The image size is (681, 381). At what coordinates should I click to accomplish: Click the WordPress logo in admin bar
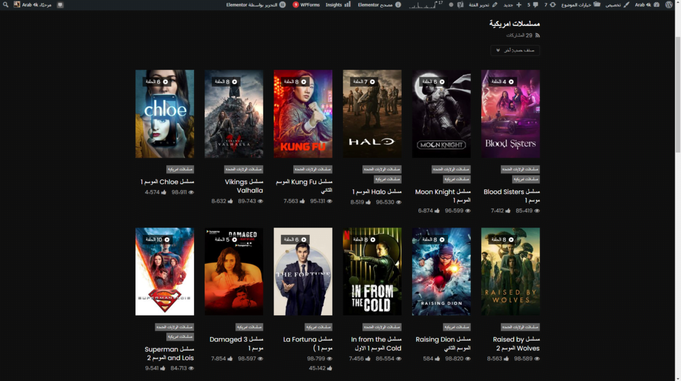point(668,5)
